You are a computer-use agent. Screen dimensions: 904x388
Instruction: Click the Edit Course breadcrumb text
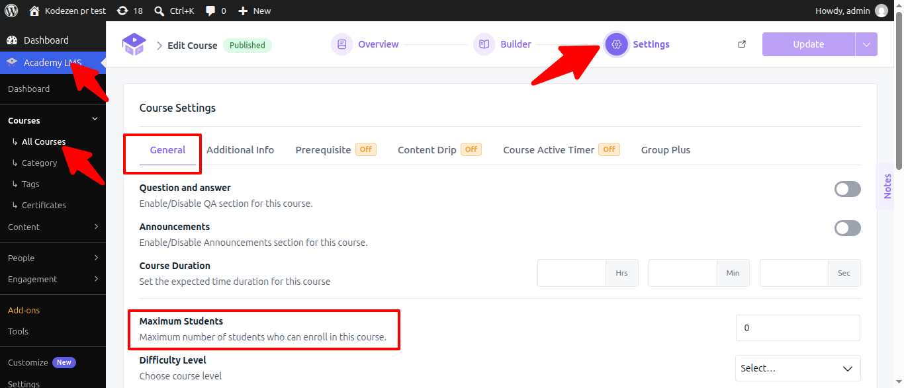pyautogui.click(x=193, y=45)
